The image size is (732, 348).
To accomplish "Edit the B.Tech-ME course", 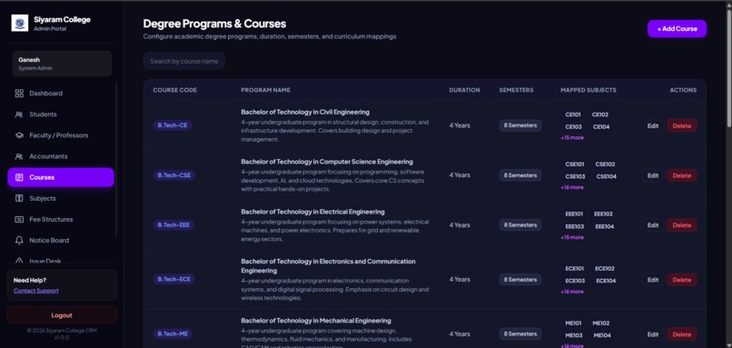I will pos(653,334).
